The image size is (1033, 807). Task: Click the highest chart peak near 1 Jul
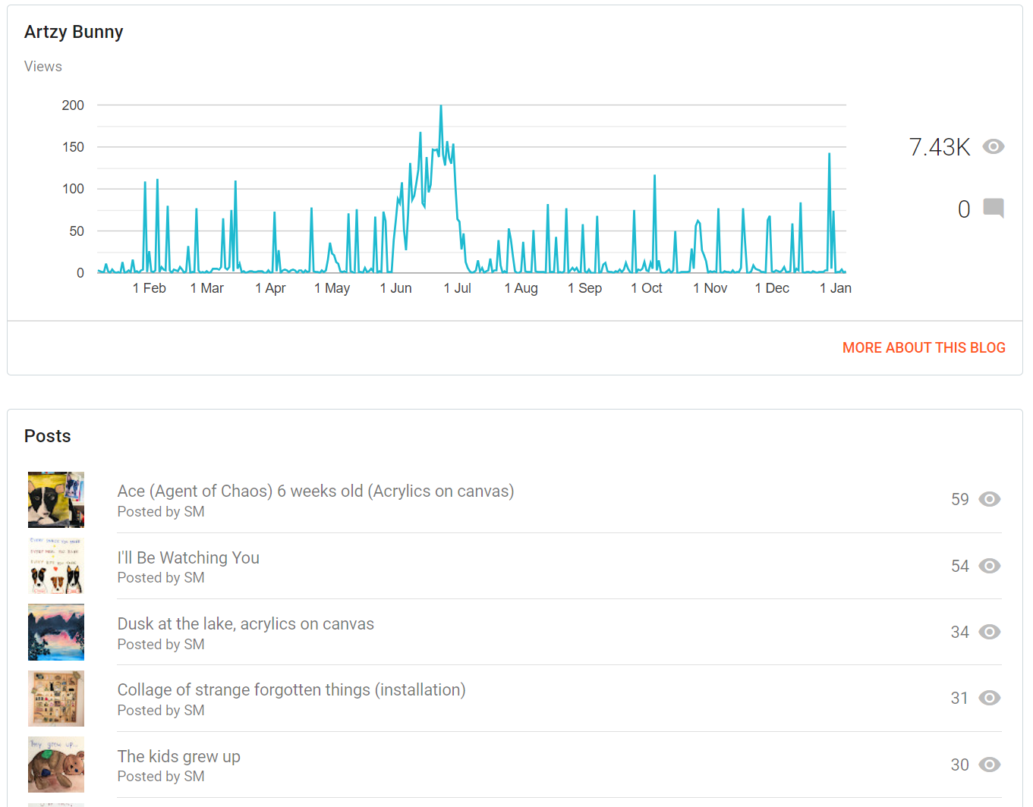[441, 107]
